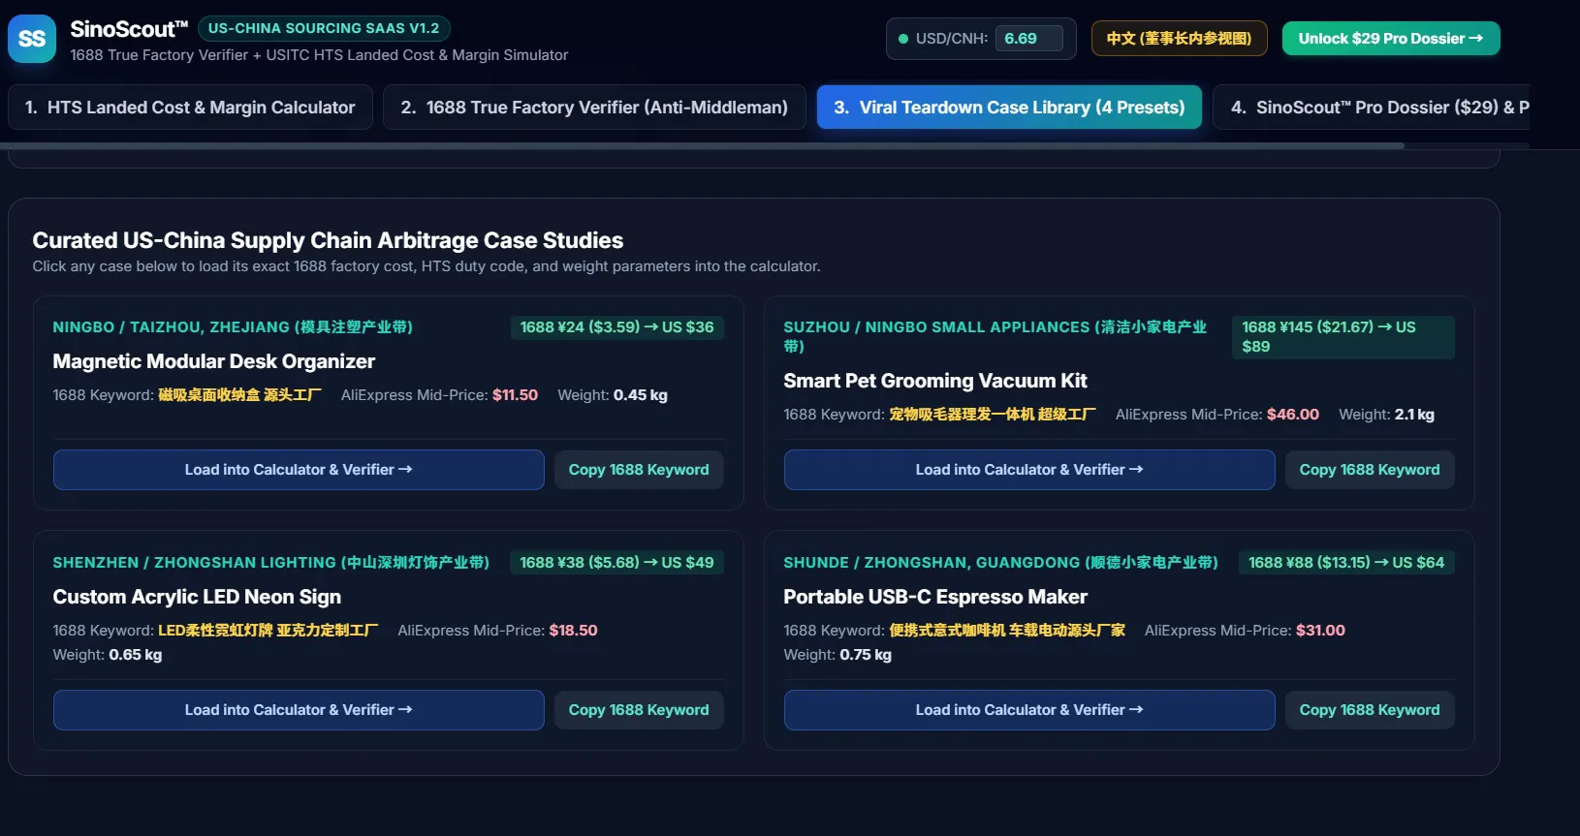This screenshot has height=836, width=1580.
Task: Click the SinoScout app title text
Action: [x=129, y=29]
